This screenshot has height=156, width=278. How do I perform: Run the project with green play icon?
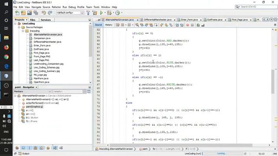point(101,13)
